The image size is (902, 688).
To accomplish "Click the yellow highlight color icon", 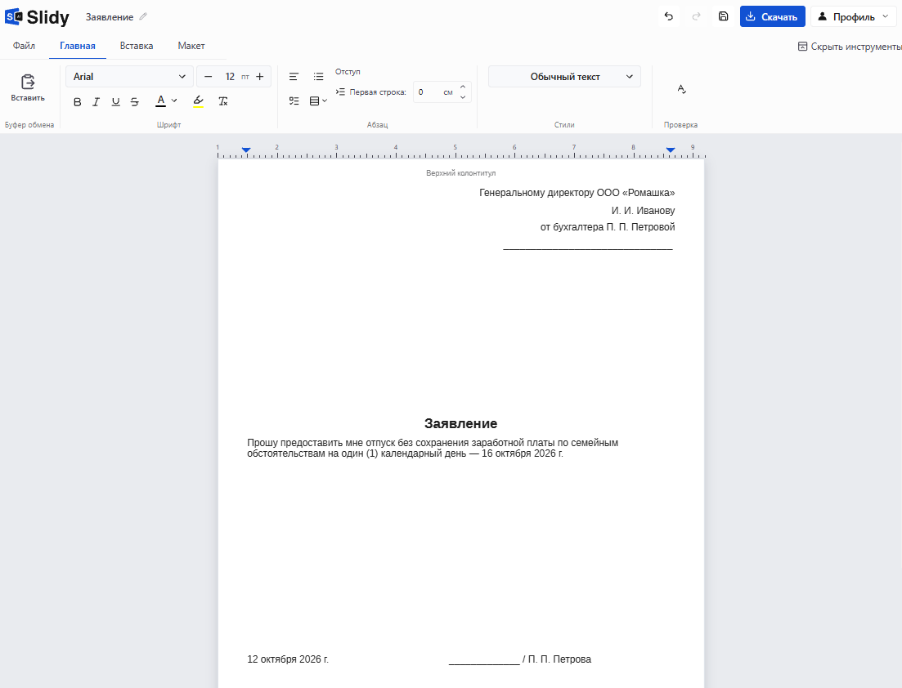I will click(199, 102).
